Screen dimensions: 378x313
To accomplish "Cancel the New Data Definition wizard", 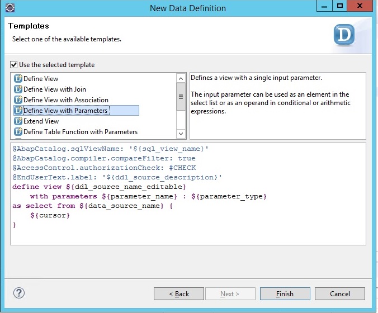I will tap(340, 294).
